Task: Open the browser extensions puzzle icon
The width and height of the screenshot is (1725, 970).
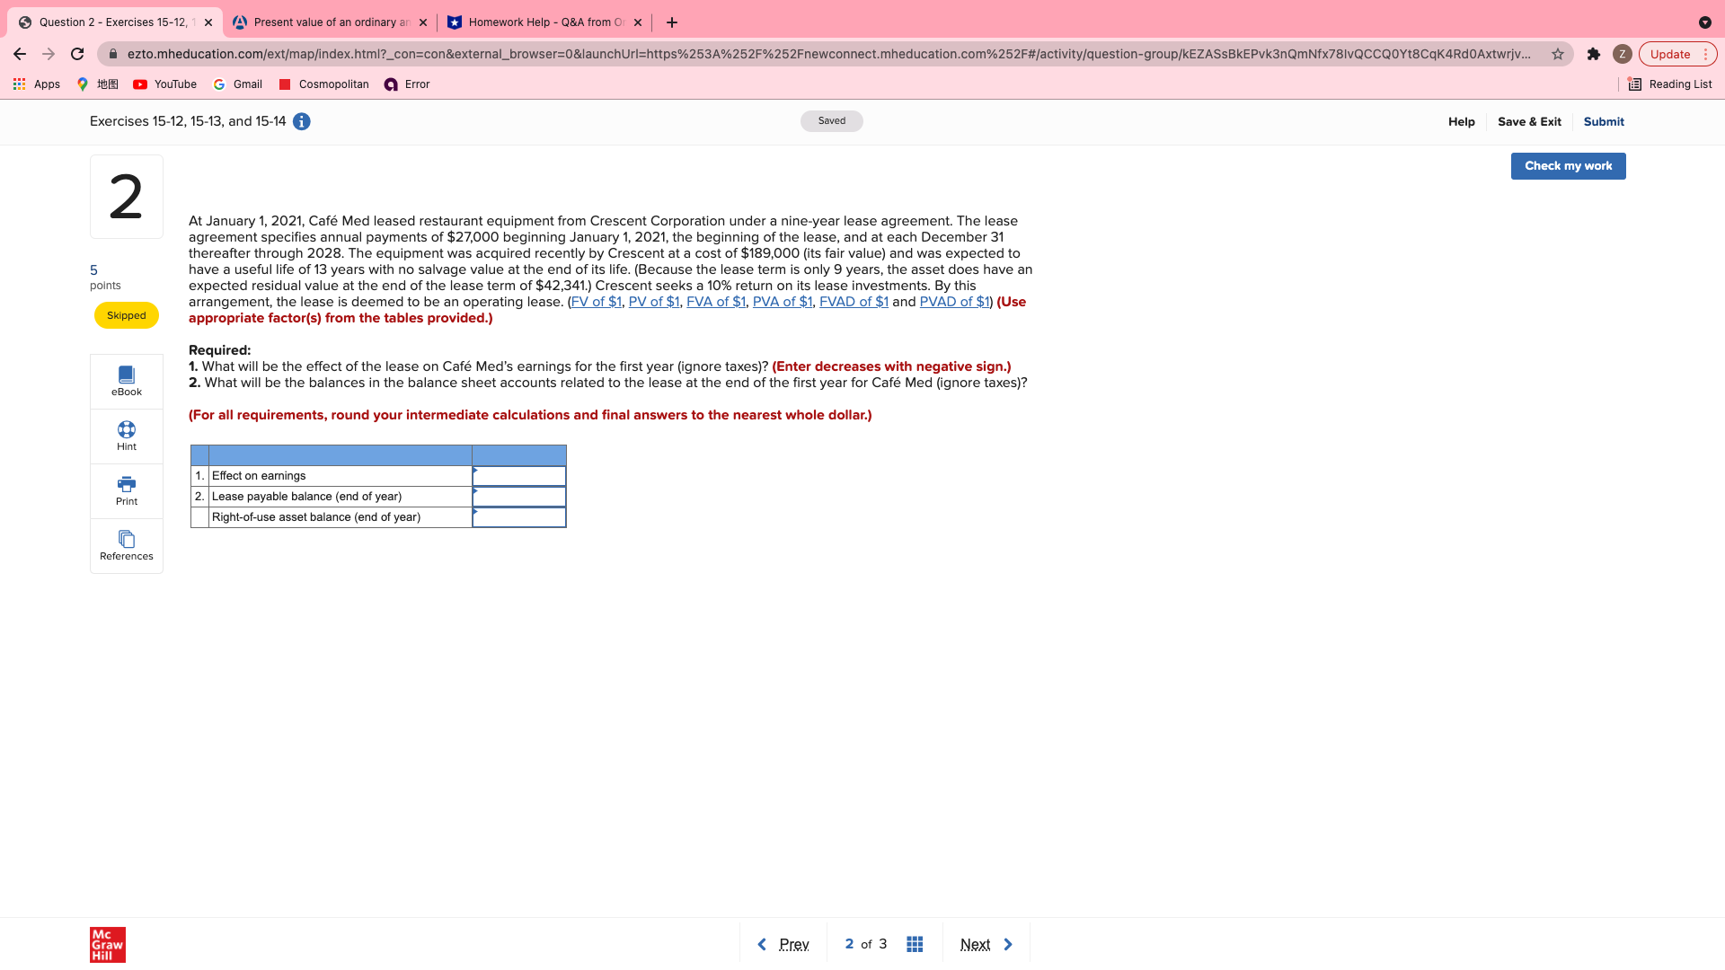Action: coord(1594,55)
